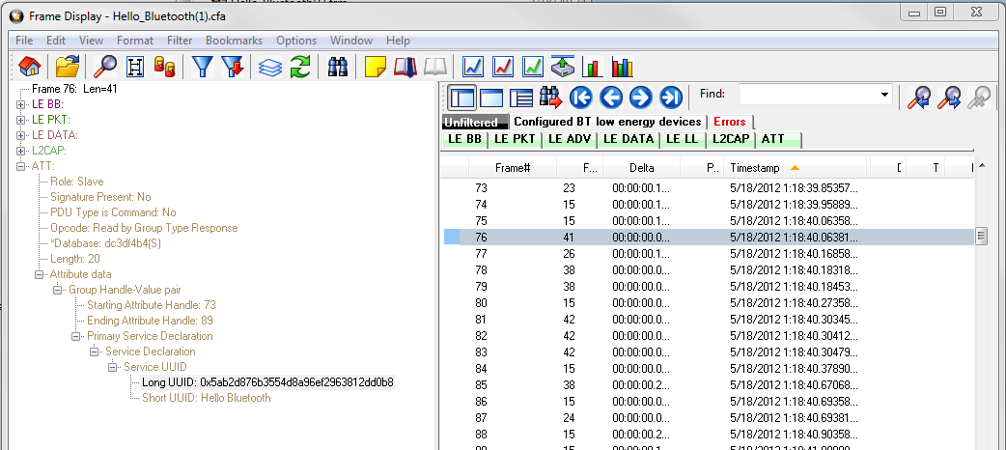The width and height of the screenshot is (1006, 450).
Task: Toggle the left-side pane layout view
Action: pyautogui.click(x=461, y=98)
